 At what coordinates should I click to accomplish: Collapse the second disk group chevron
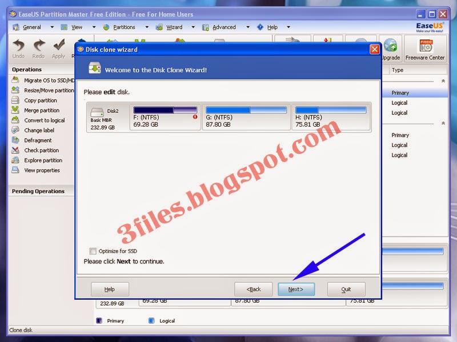point(443,123)
